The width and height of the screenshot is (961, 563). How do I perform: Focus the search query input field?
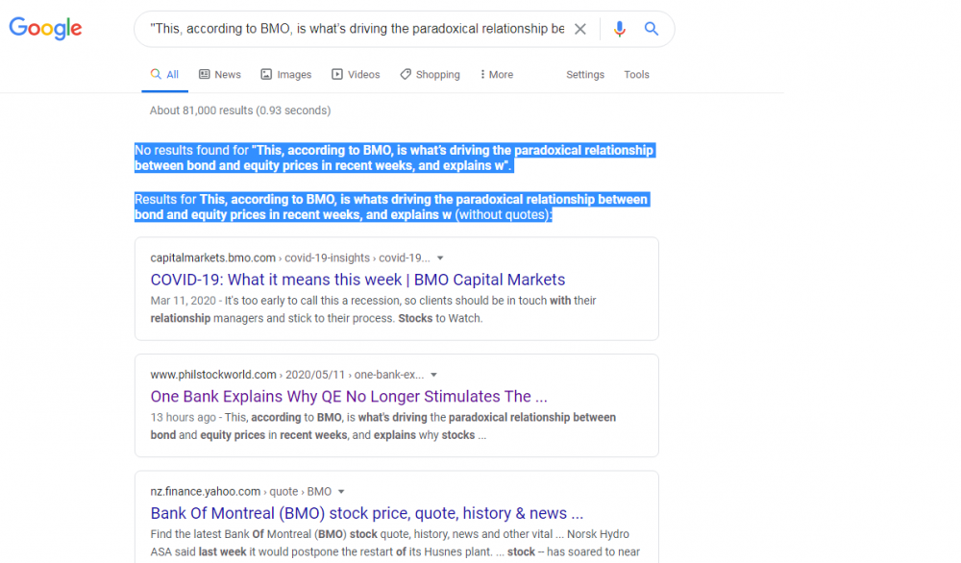tap(357, 29)
